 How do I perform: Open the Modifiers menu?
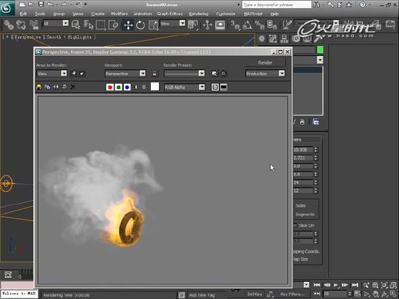pos(119,14)
